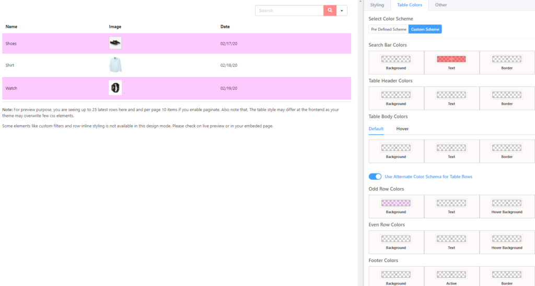535x286 pixels.
Task: Pick Table Body Border color swatch
Action: (507, 148)
